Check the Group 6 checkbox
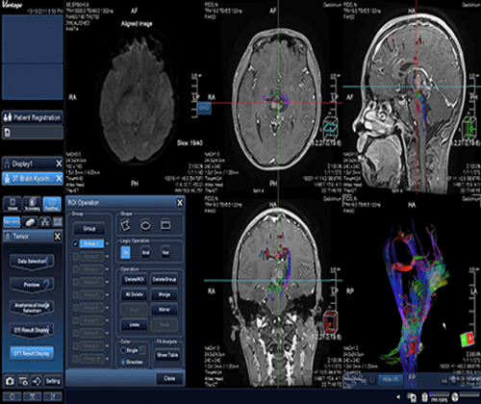 pyautogui.click(x=75, y=308)
